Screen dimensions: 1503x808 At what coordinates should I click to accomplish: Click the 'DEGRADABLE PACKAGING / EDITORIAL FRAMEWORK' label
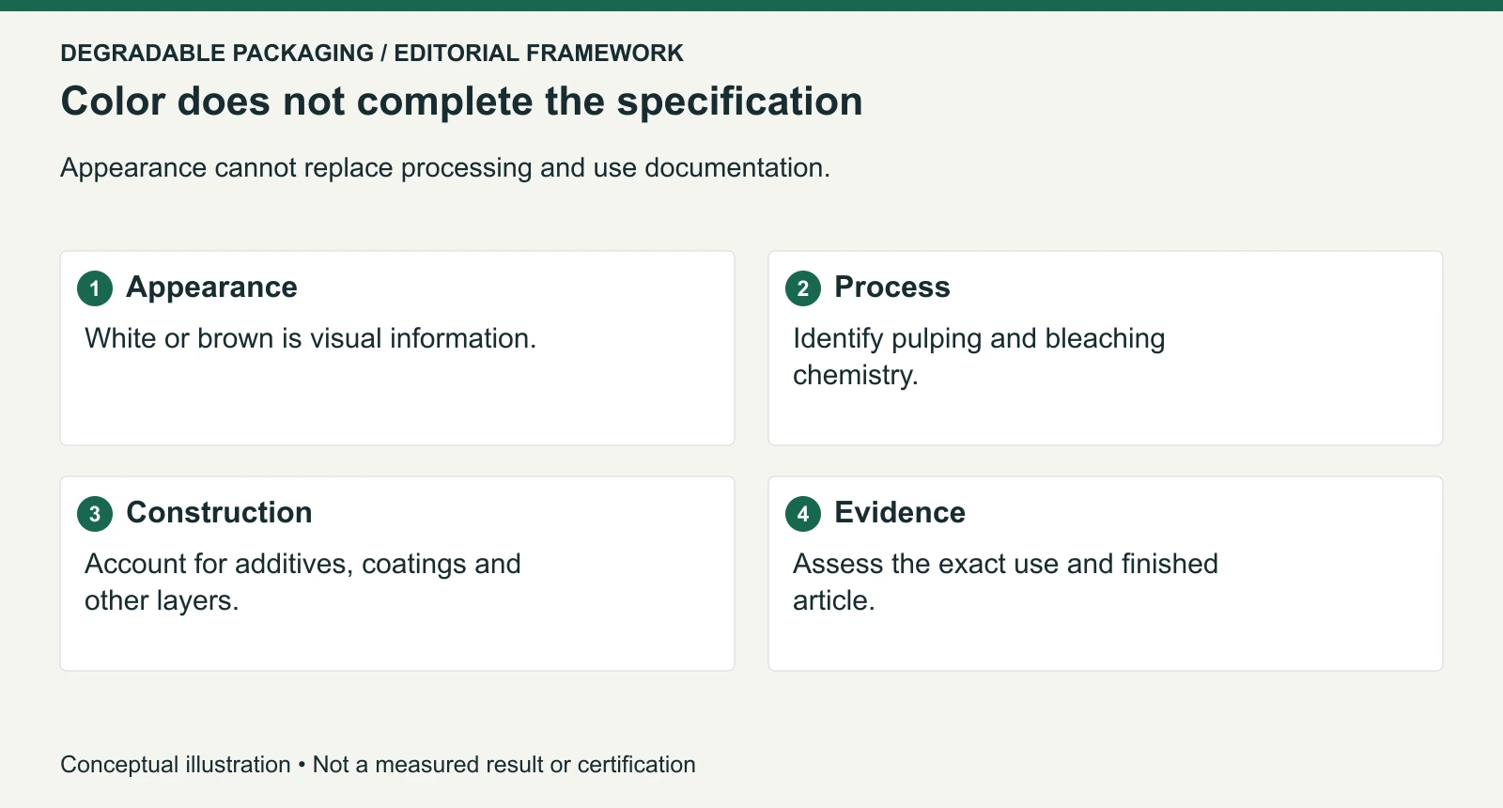(x=372, y=53)
